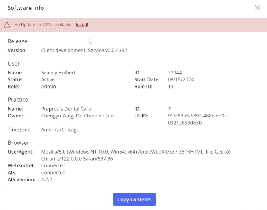Click the UUID value starting 915f53a3
Screen dimensions: 267x210
point(198,119)
